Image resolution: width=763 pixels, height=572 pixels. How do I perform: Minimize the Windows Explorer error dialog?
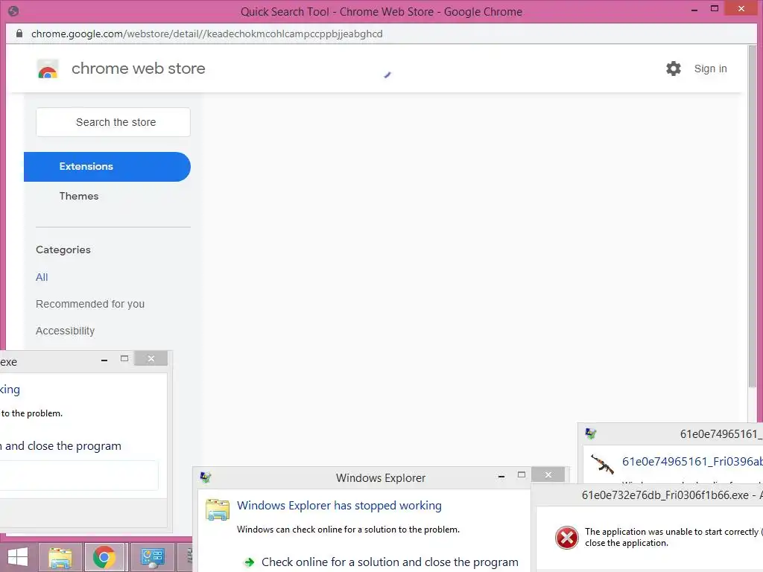pos(501,476)
